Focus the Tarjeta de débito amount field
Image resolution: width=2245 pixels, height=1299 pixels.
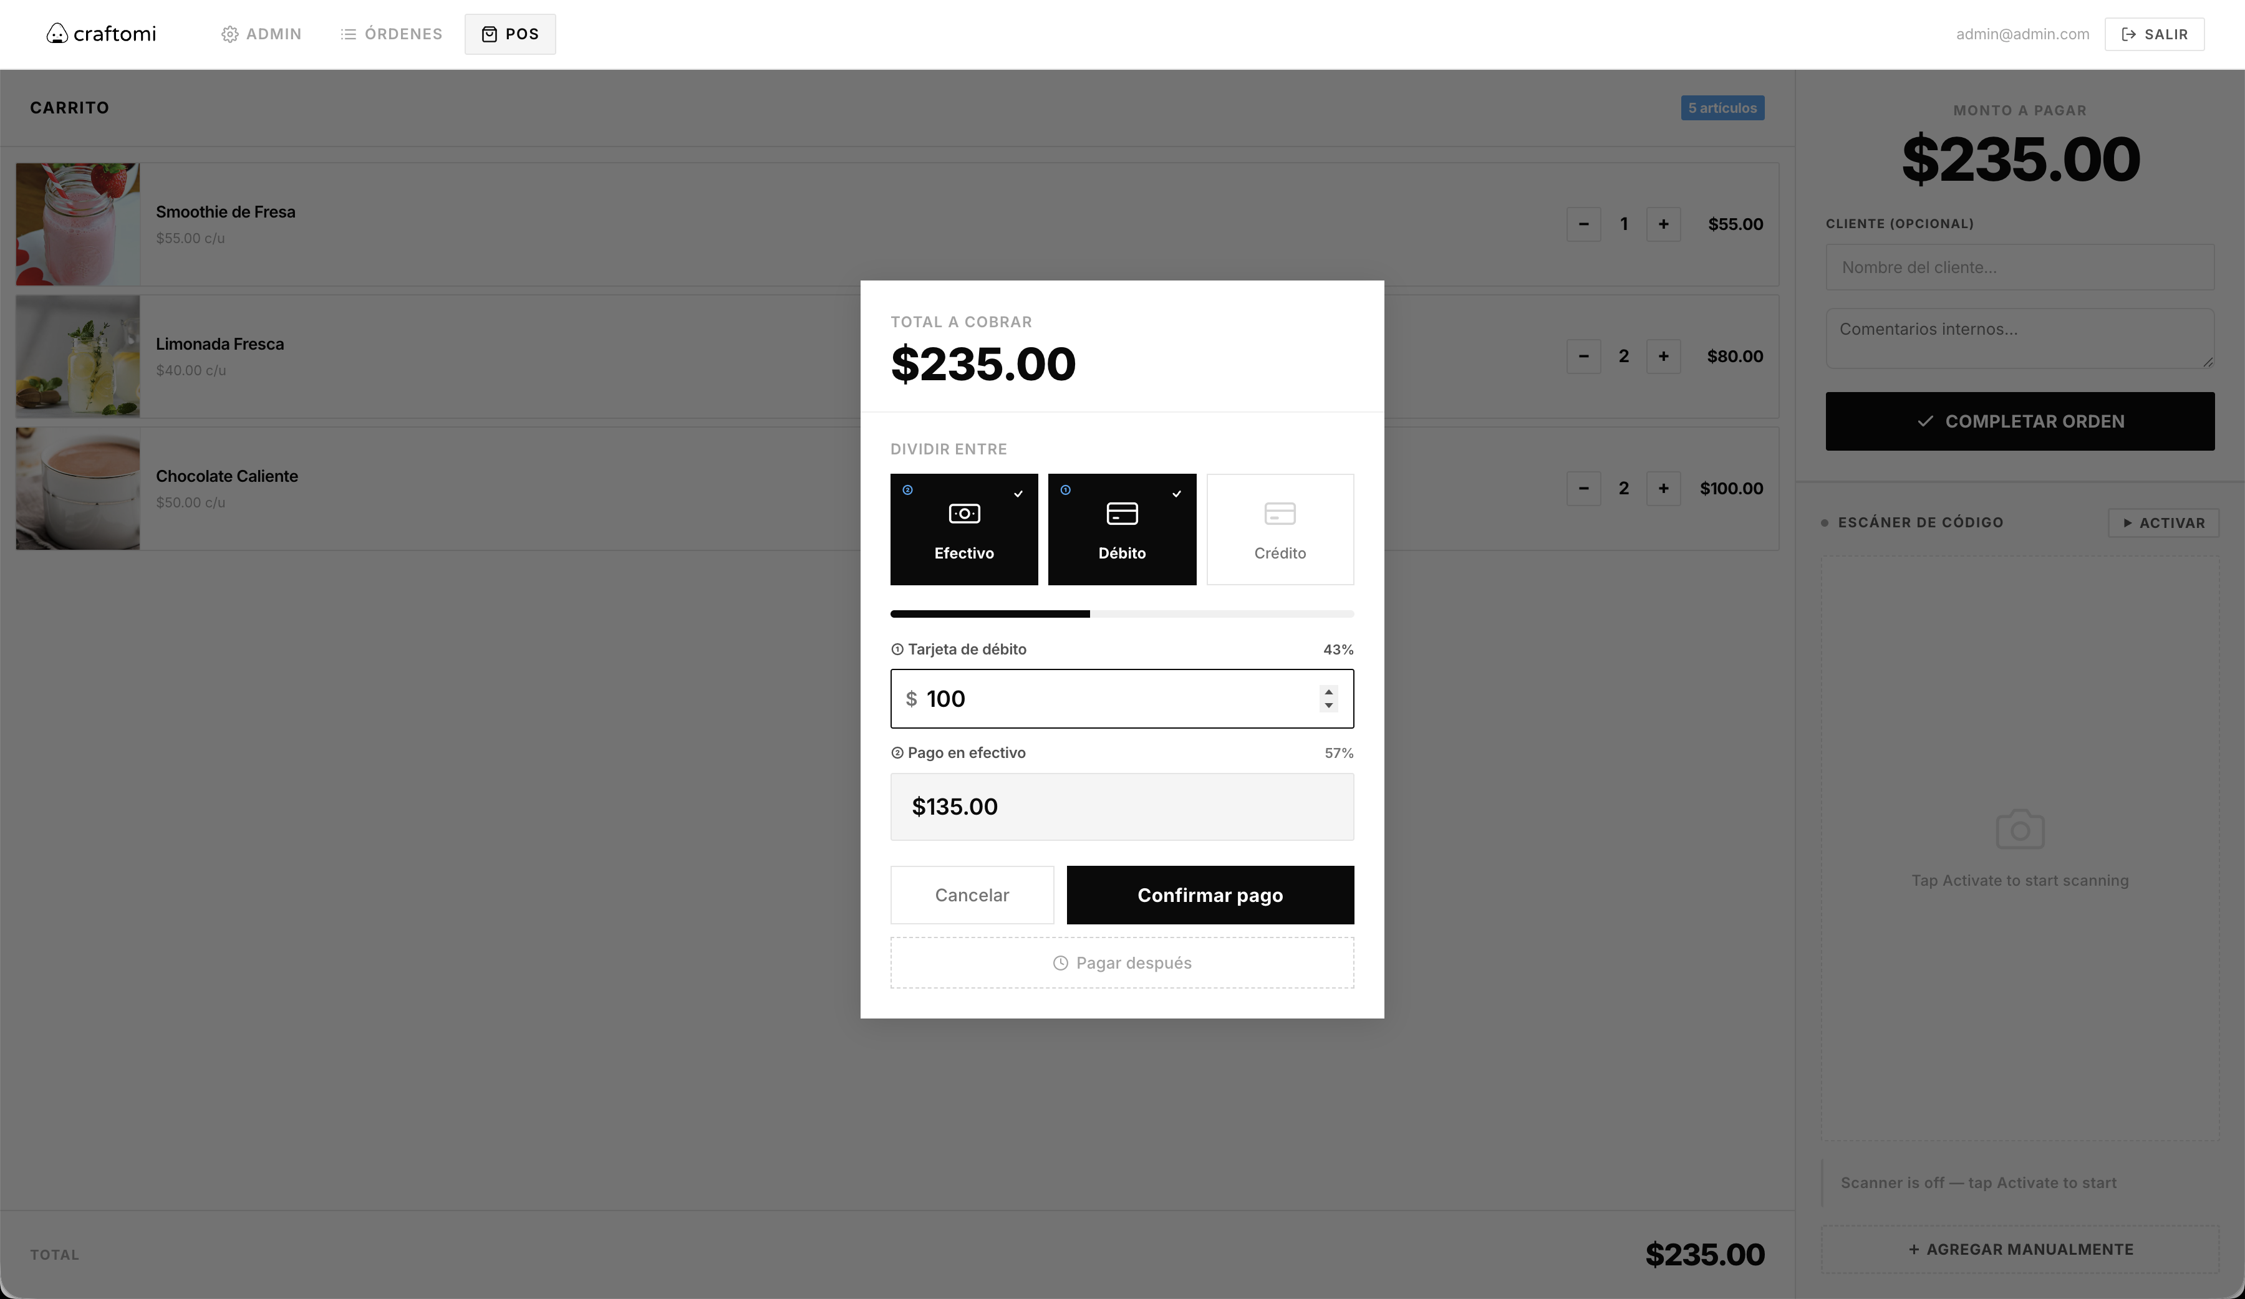point(1122,699)
